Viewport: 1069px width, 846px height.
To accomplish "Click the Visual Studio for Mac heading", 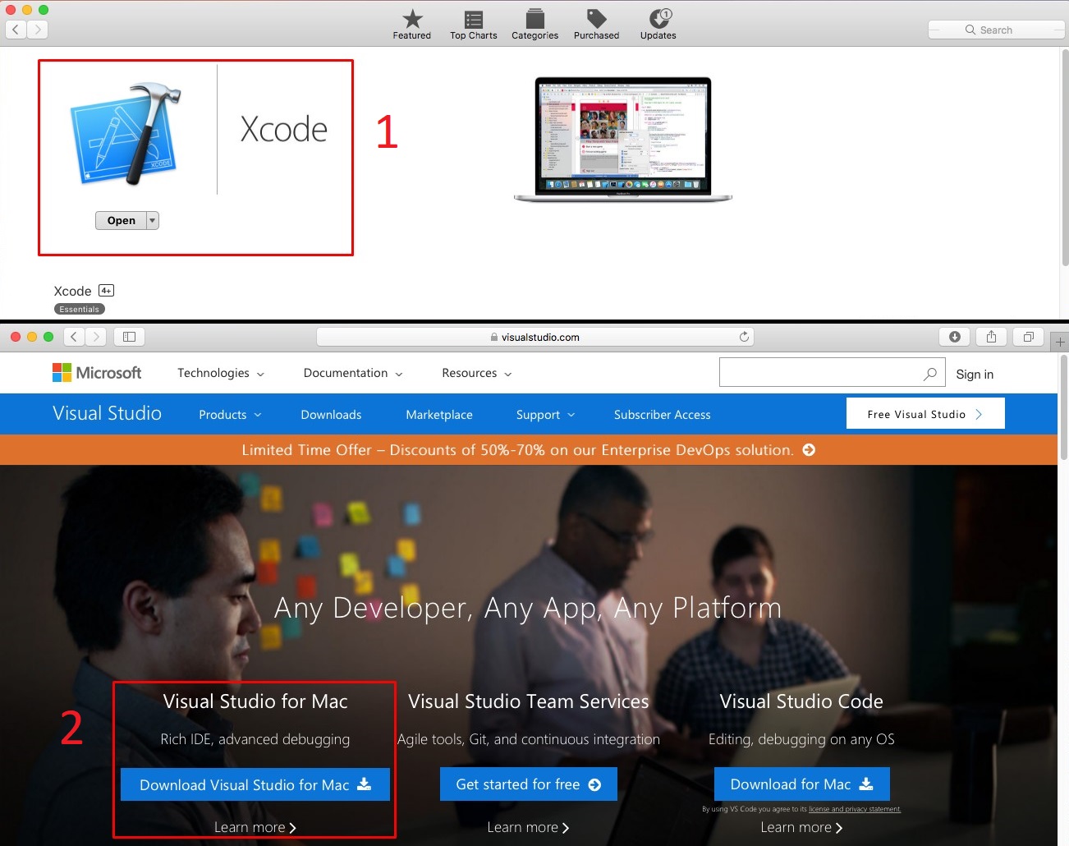I will tap(255, 701).
